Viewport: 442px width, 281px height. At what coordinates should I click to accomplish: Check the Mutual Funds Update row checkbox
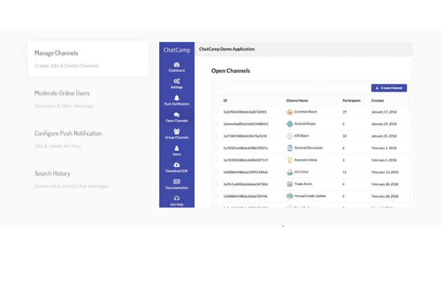click(x=216, y=196)
